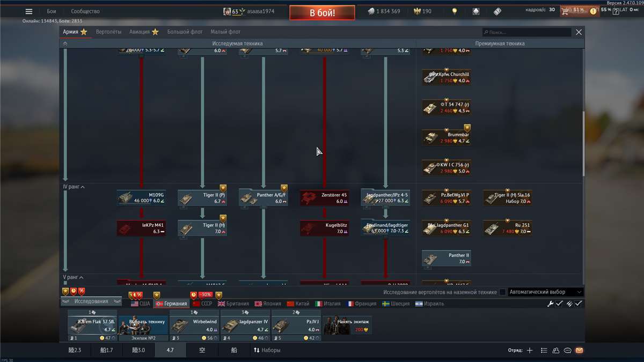Open the Наборы presets button
Image resolution: width=644 pixels, height=362 pixels.
(x=267, y=350)
